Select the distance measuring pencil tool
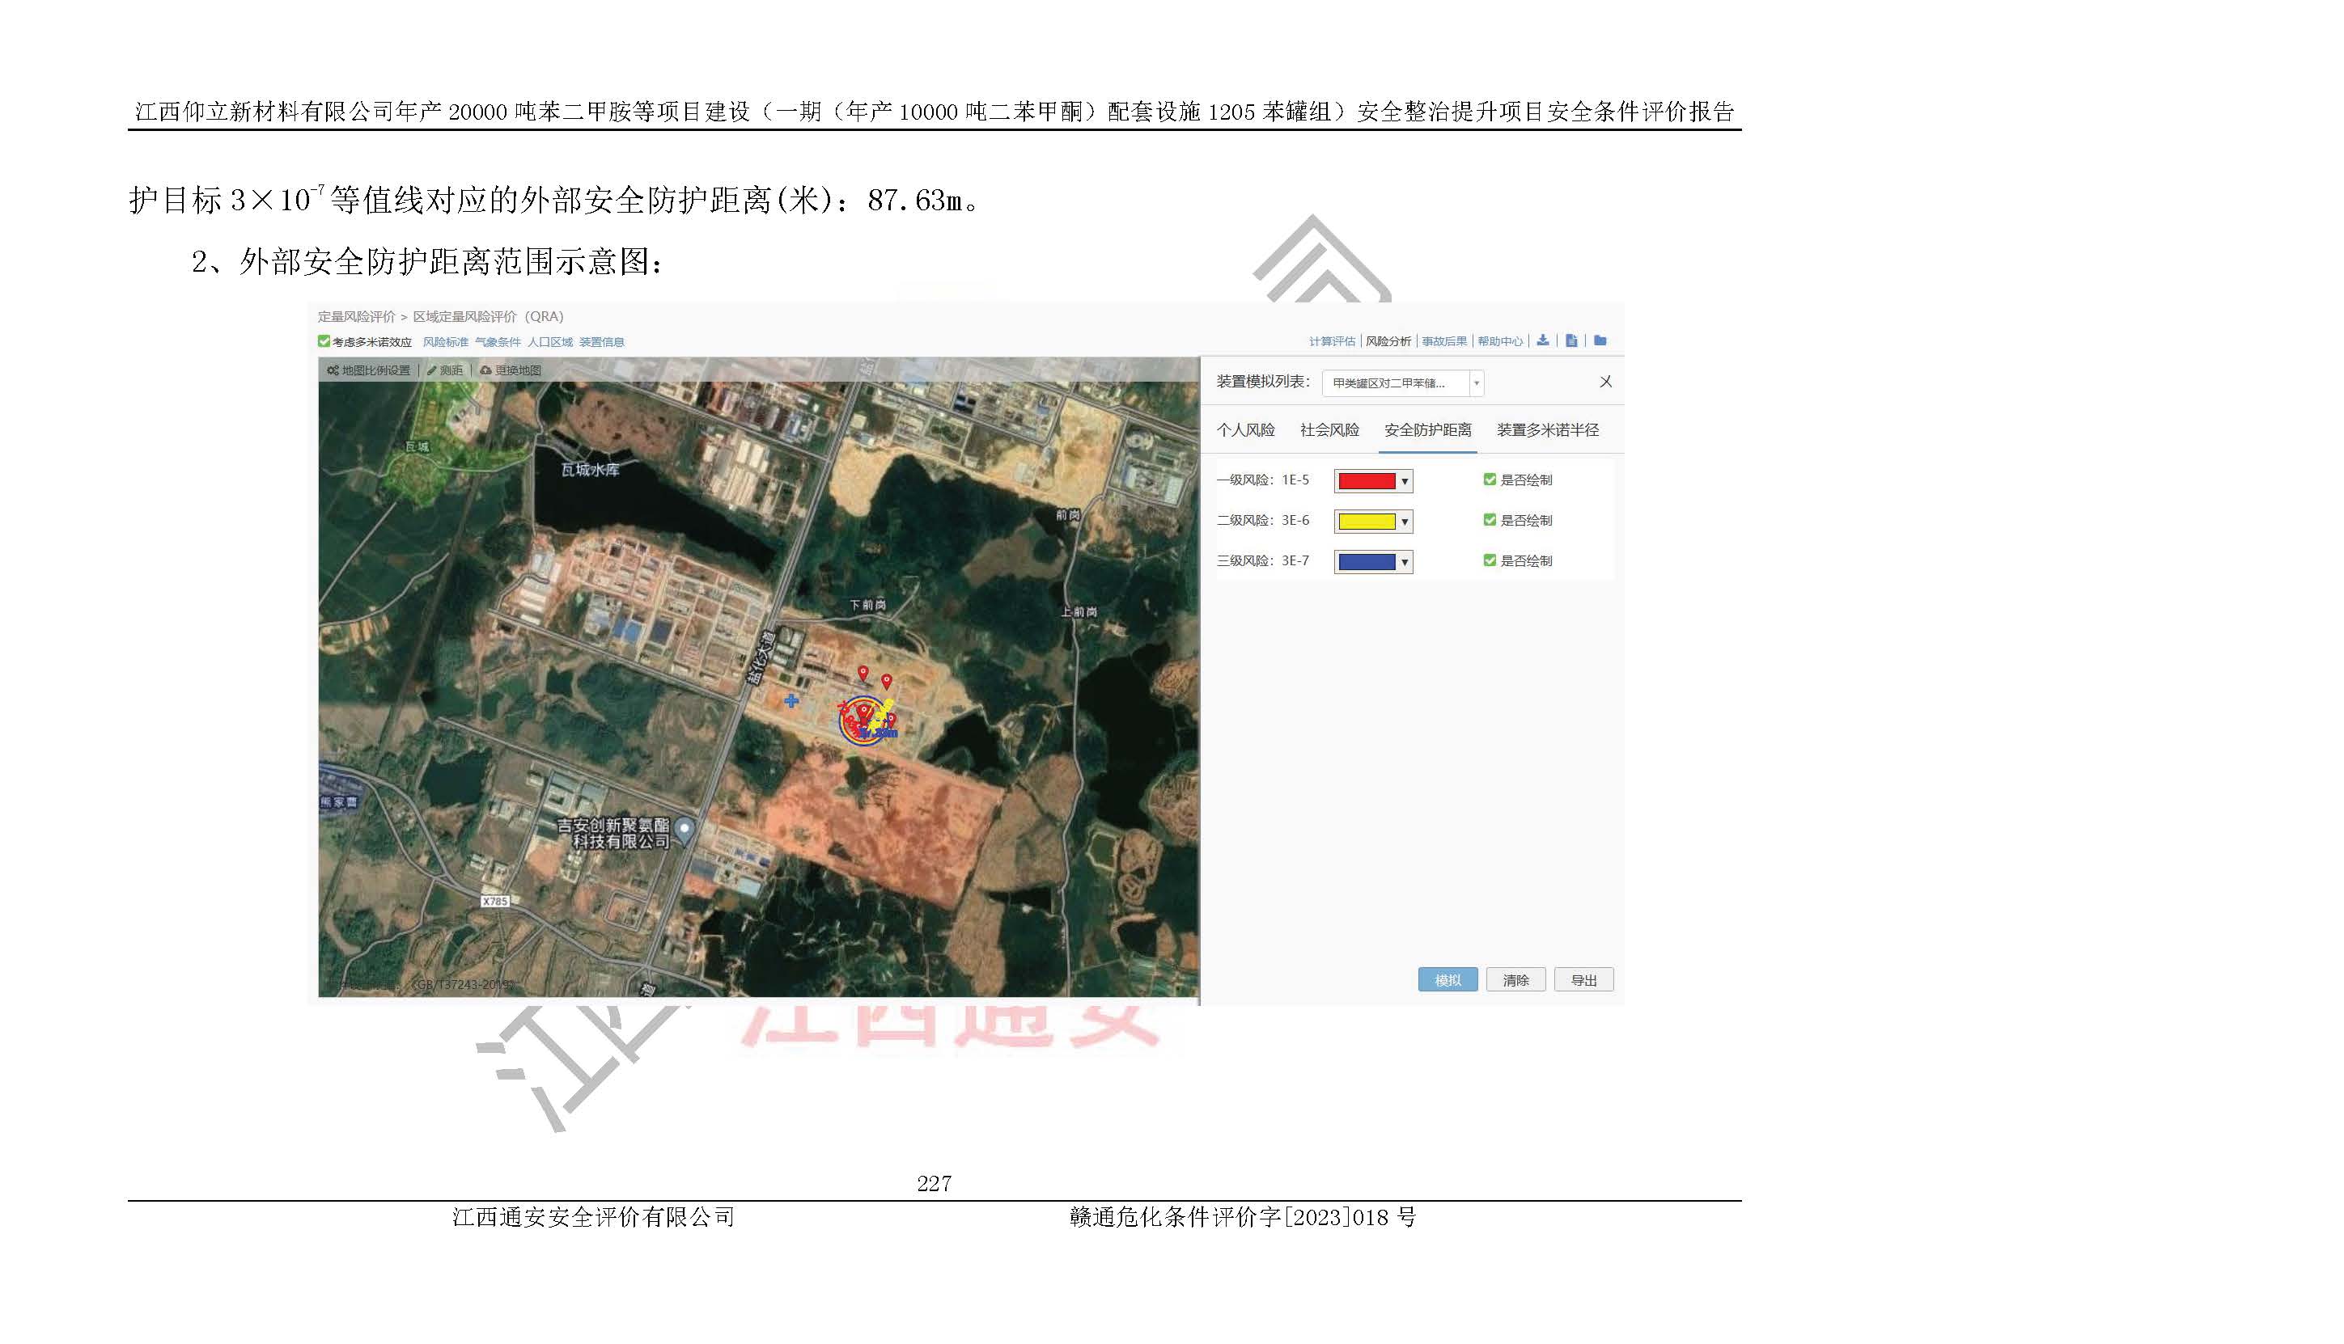Image resolution: width=2344 pixels, height=1344 pixels. [432, 370]
